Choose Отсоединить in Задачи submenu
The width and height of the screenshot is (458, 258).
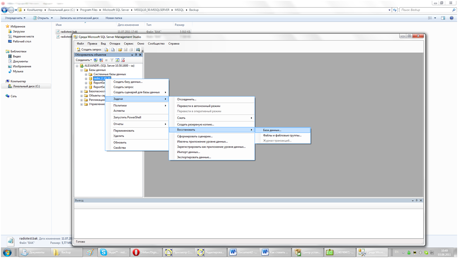click(x=212, y=99)
